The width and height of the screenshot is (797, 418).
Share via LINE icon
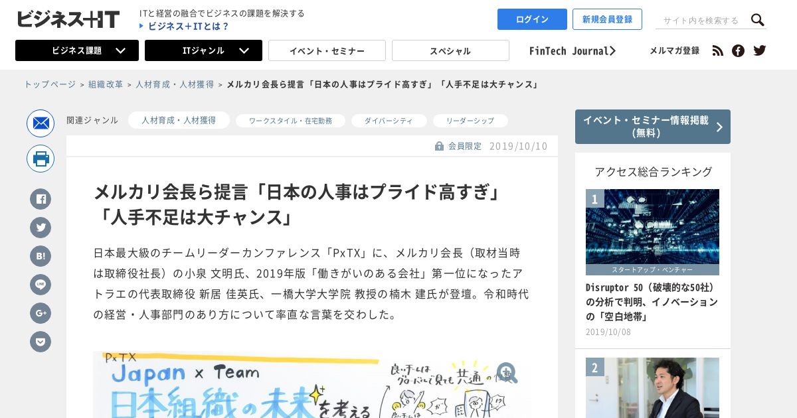pos(41,285)
